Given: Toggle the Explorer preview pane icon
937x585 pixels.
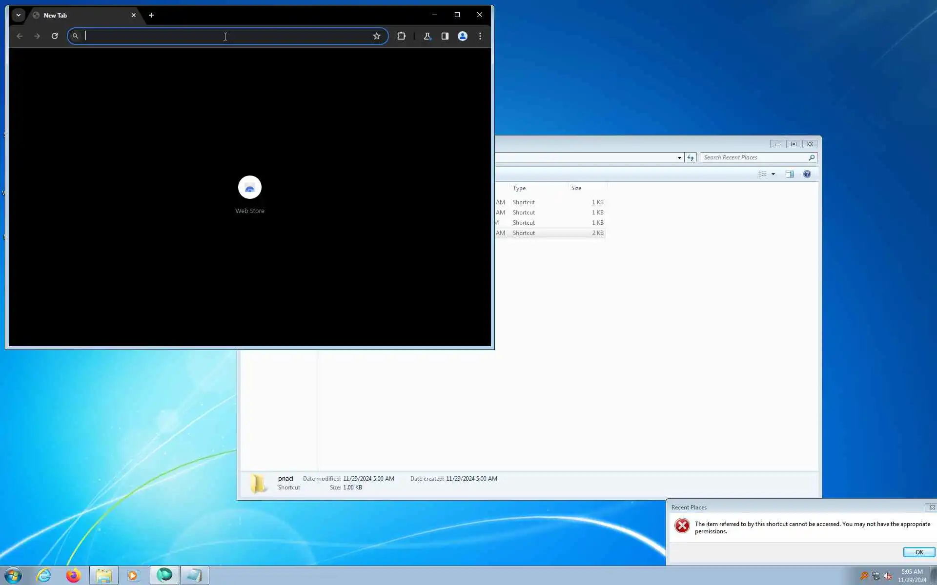Looking at the screenshot, I should 789,174.
